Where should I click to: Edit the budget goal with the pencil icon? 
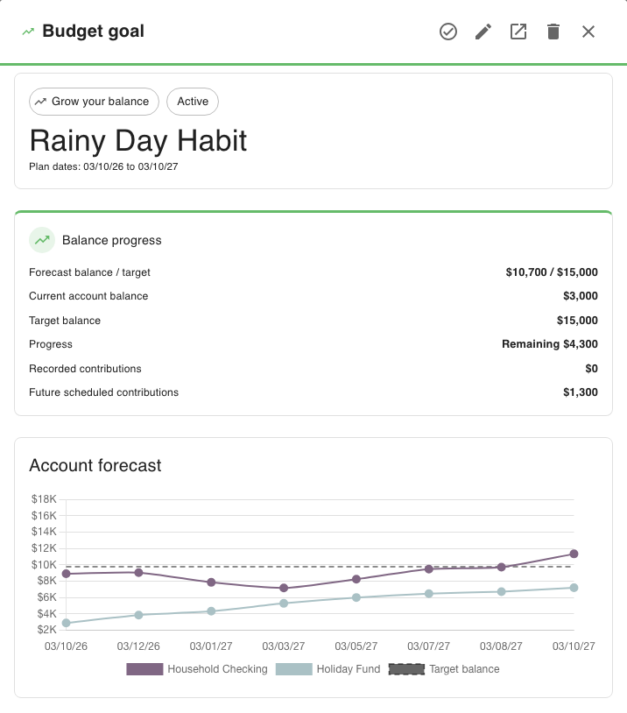click(x=483, y=32)
